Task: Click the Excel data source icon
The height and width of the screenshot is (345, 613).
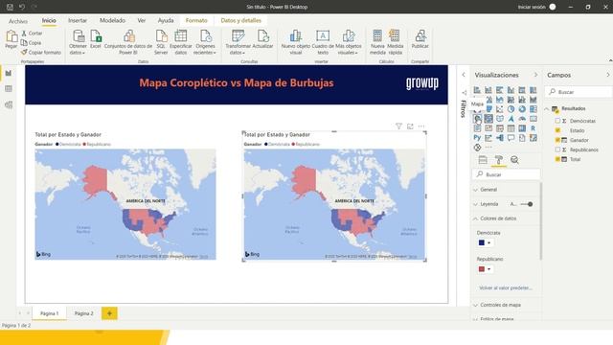Action: tap(96, 39)
